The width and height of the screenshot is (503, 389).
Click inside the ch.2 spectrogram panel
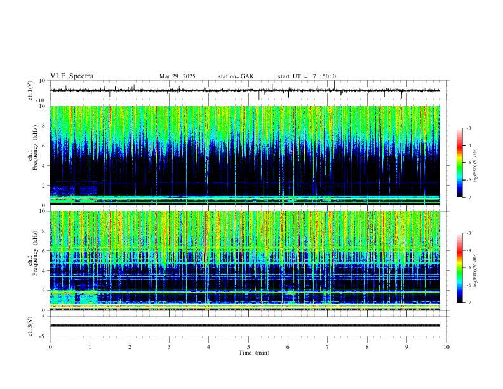pos(245,261)
